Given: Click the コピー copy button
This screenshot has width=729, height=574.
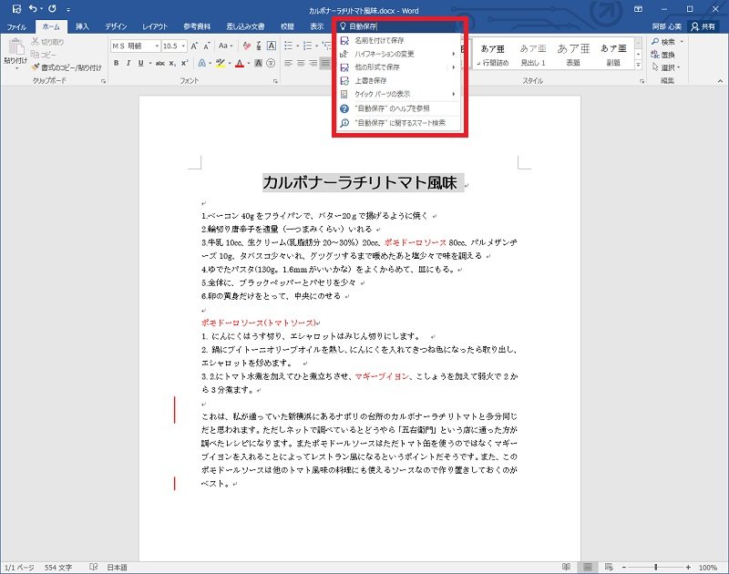Looking at the screenshot, I should coord(44,55).
